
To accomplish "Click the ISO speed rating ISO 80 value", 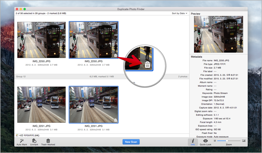I will [217, 130].
